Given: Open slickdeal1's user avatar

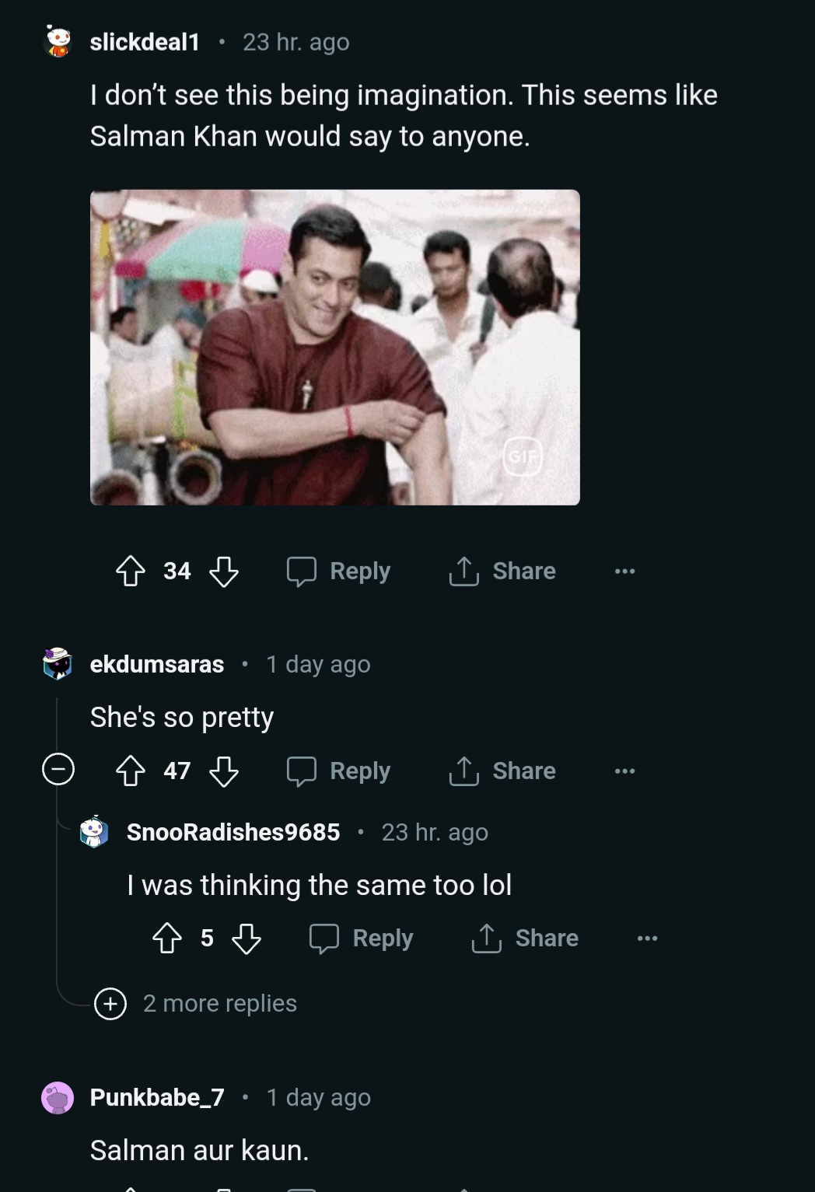Looking at the screenshot, I should click(x=58, y=42).
